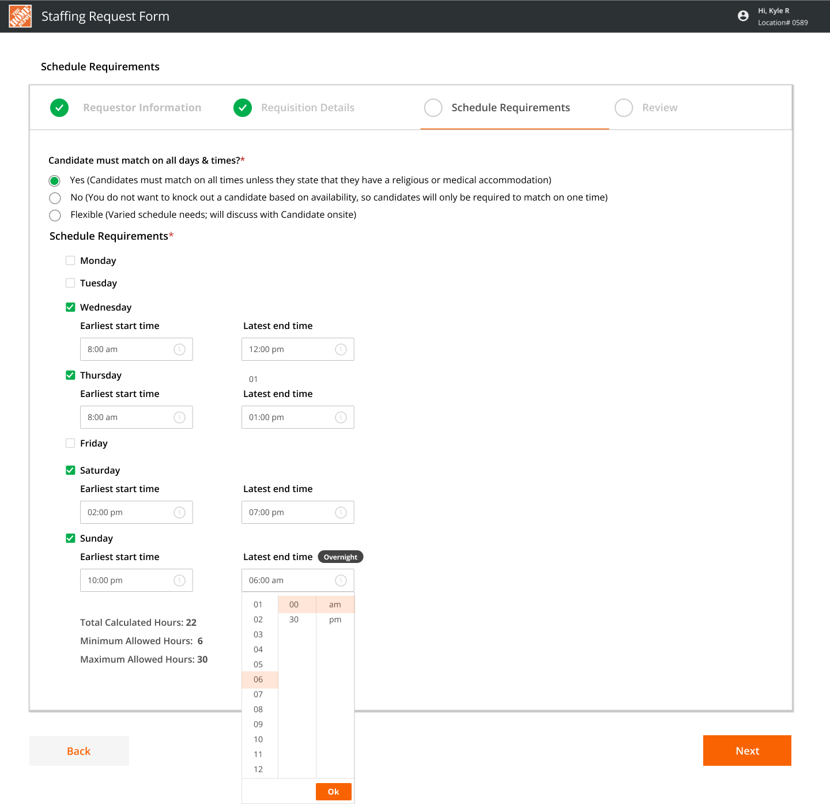Check the Monday checkbox
Screen dimensions: 830x809
point(70,260)
